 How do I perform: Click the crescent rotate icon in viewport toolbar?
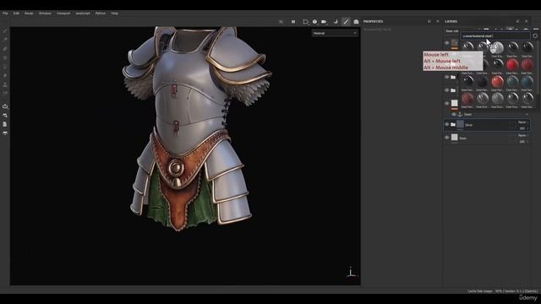(336, 21)
